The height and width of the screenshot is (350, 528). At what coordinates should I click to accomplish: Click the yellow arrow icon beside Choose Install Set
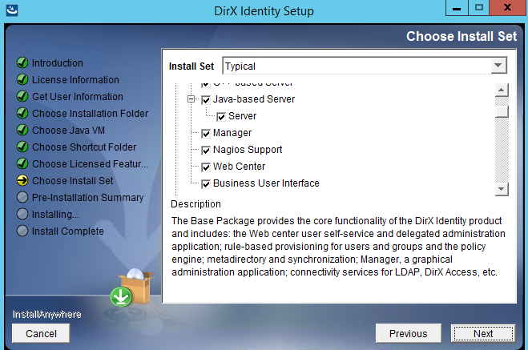(22, 181)
